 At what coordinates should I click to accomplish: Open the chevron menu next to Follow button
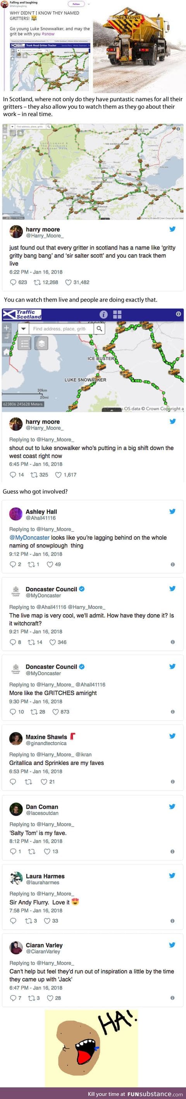(x=88, y=4)
